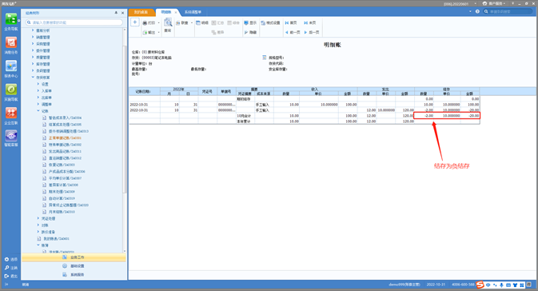The image size is (538, 291).
Task: Expand 凭证处理 tree node
Action: click(38, 218)
